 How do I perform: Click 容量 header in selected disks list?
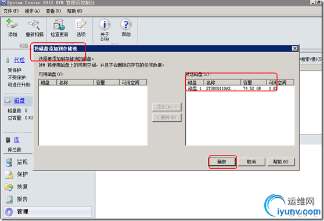[x=254, y=82]
